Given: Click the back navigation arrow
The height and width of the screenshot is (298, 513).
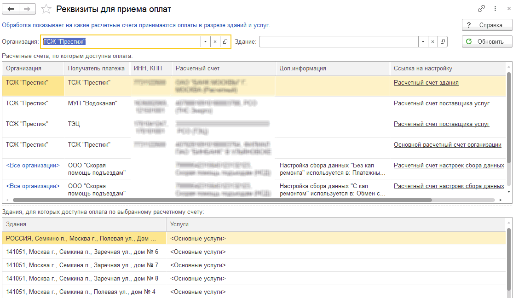Looking at the screenshot, I should (11, 9).
